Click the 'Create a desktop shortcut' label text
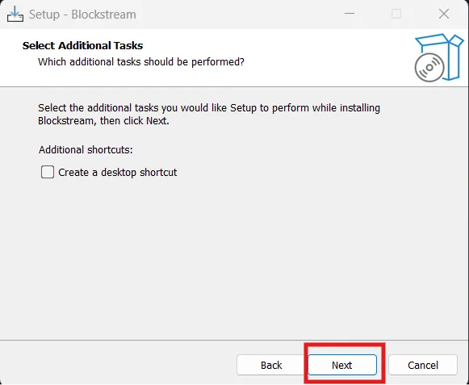Screen dimensions: 469x385 (118, 172)
